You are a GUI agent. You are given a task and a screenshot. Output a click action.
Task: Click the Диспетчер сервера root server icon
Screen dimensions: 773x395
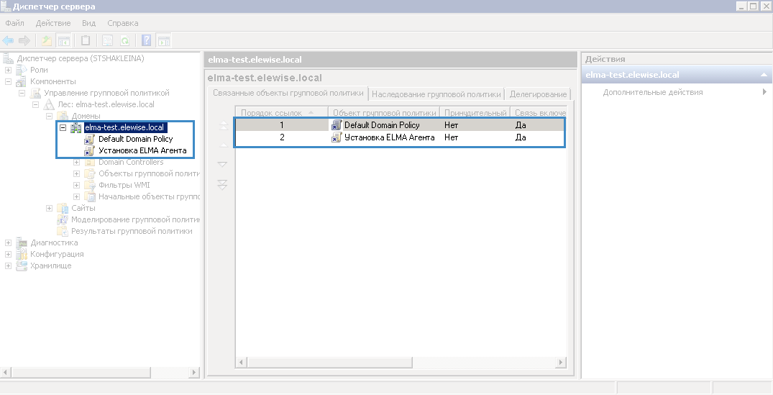8,59
